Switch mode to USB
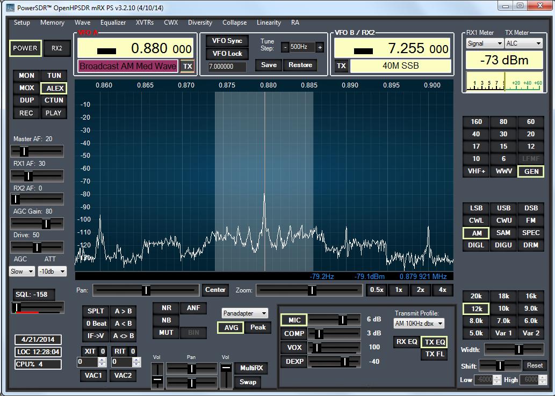Screen dimensions: 555x396 click(x=503, y=208)
